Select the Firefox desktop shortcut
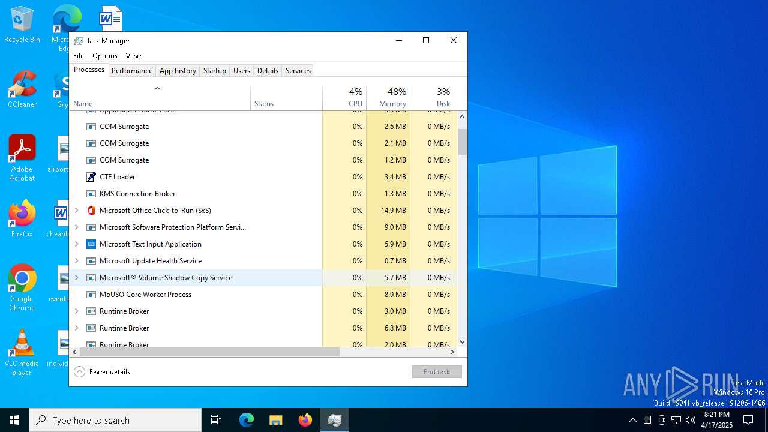This screenshot has width=768, height=432. 22,219
